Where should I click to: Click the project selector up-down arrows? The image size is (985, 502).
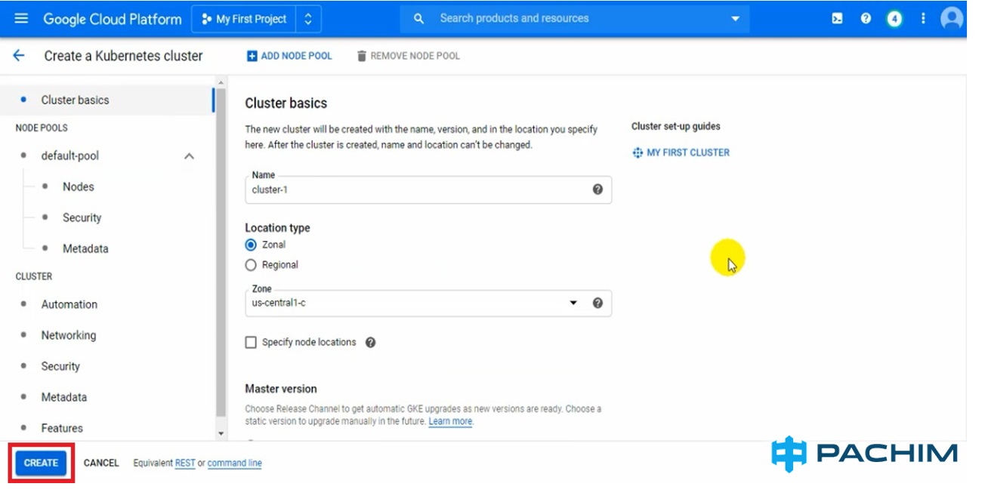click(308, 19)
